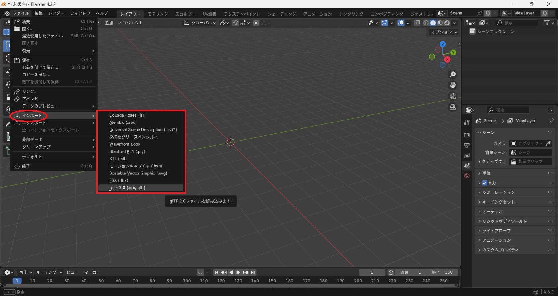This screenshot has height=296, width=558.
Task: Pin the Scene using the top-bar pin icon
Action: 479,13
